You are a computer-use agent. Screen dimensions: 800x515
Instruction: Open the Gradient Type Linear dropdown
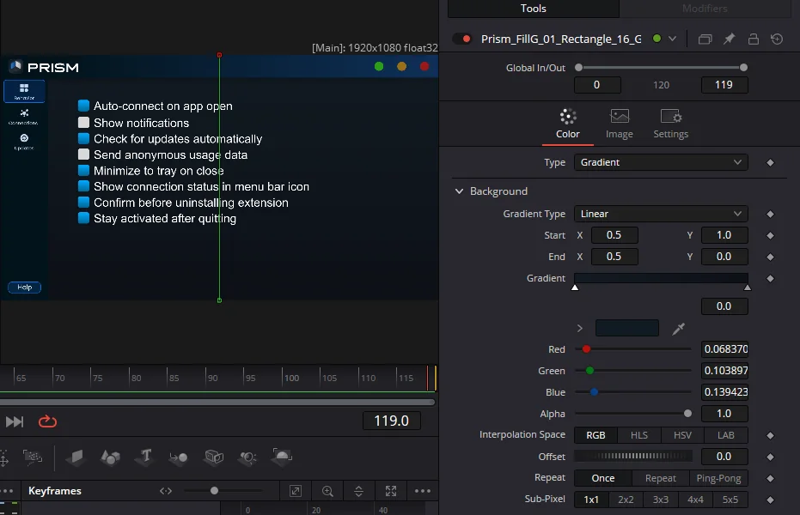point(661,214)
